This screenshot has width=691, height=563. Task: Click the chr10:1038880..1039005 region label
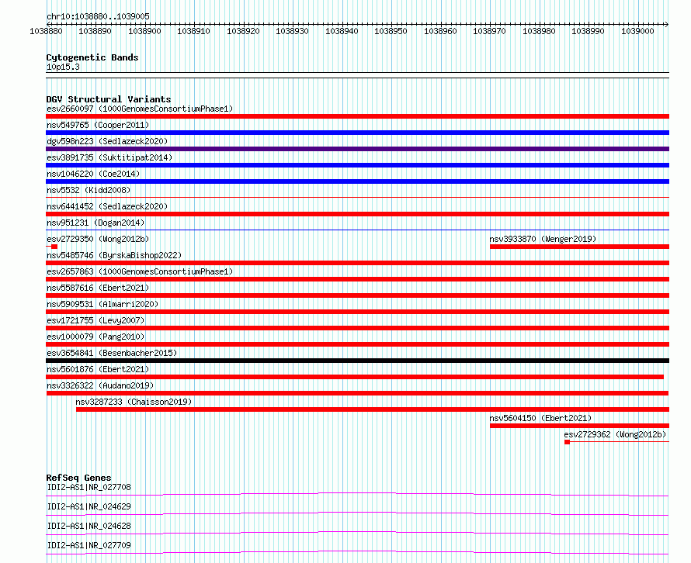(98, 16)
